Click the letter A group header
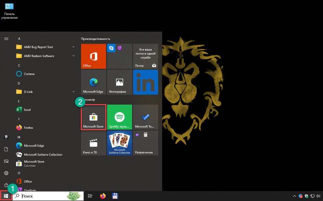Viewport: 323px width, 201px height. point(19,38)
